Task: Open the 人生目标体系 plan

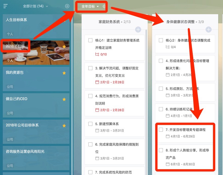Action: [x=36, y=26]
